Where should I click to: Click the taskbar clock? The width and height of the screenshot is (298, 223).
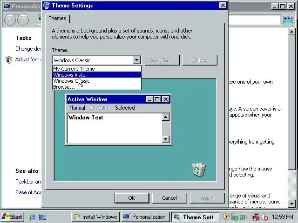283,217
